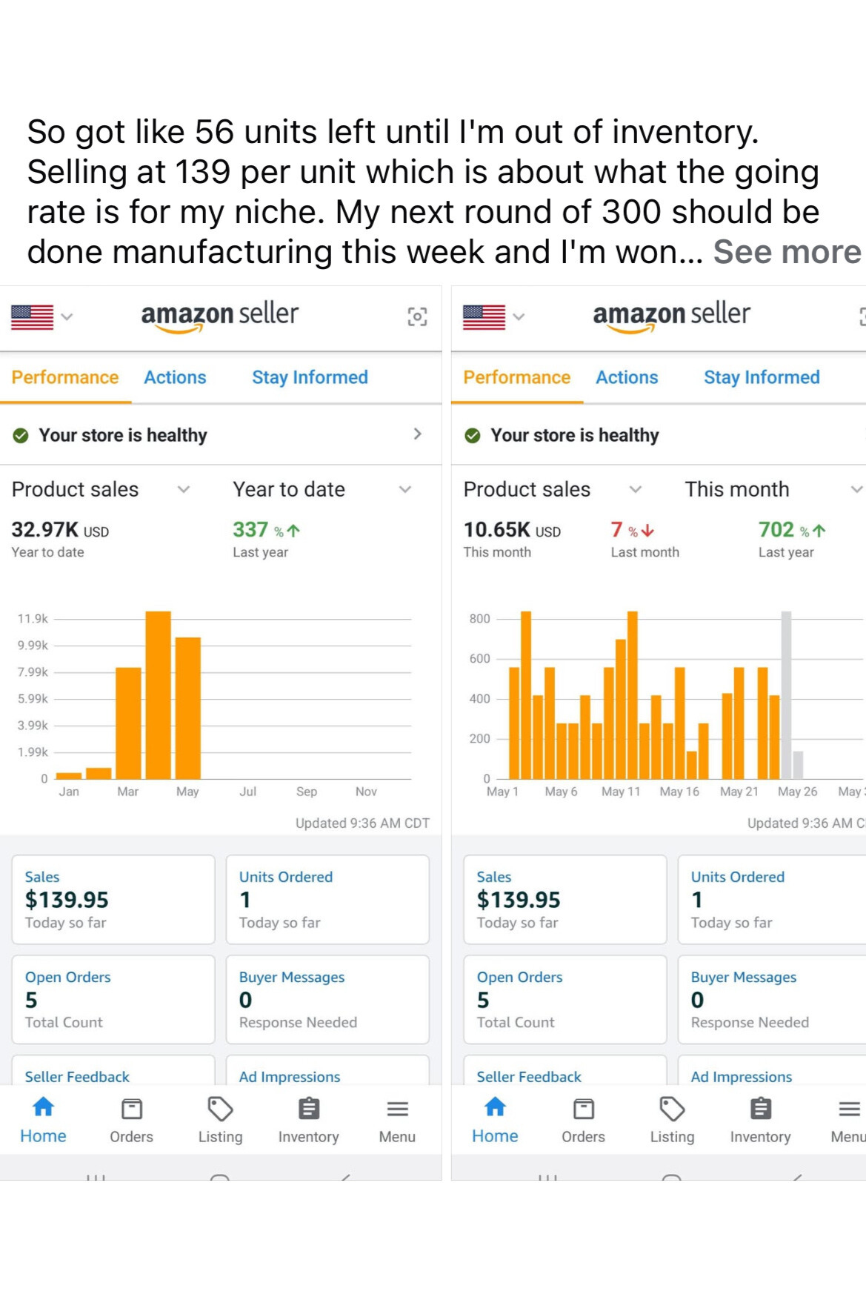Tap the Buyer Messages card in the right screenshot
This screenshot has width=866, height=1300.
point(770,999)
